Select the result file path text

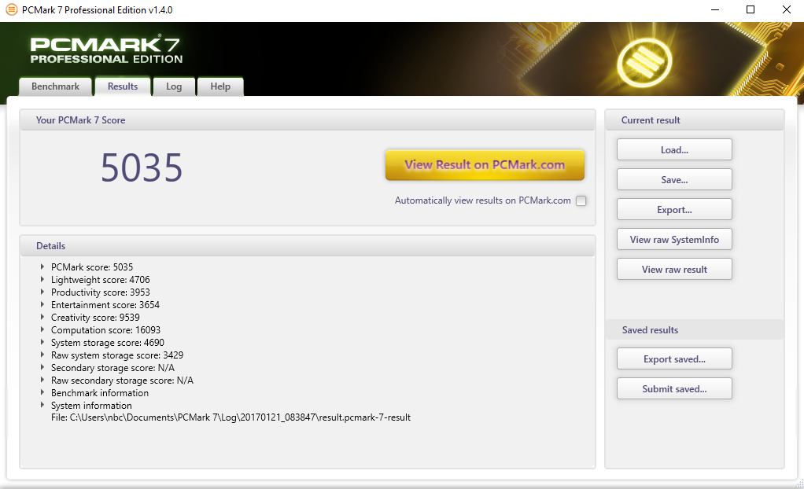pos(231,417)
